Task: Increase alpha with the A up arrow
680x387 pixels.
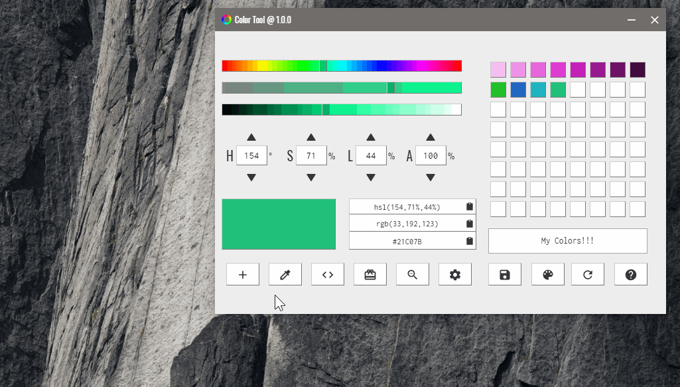Action: pyautogui.click(x=430, y=137)
